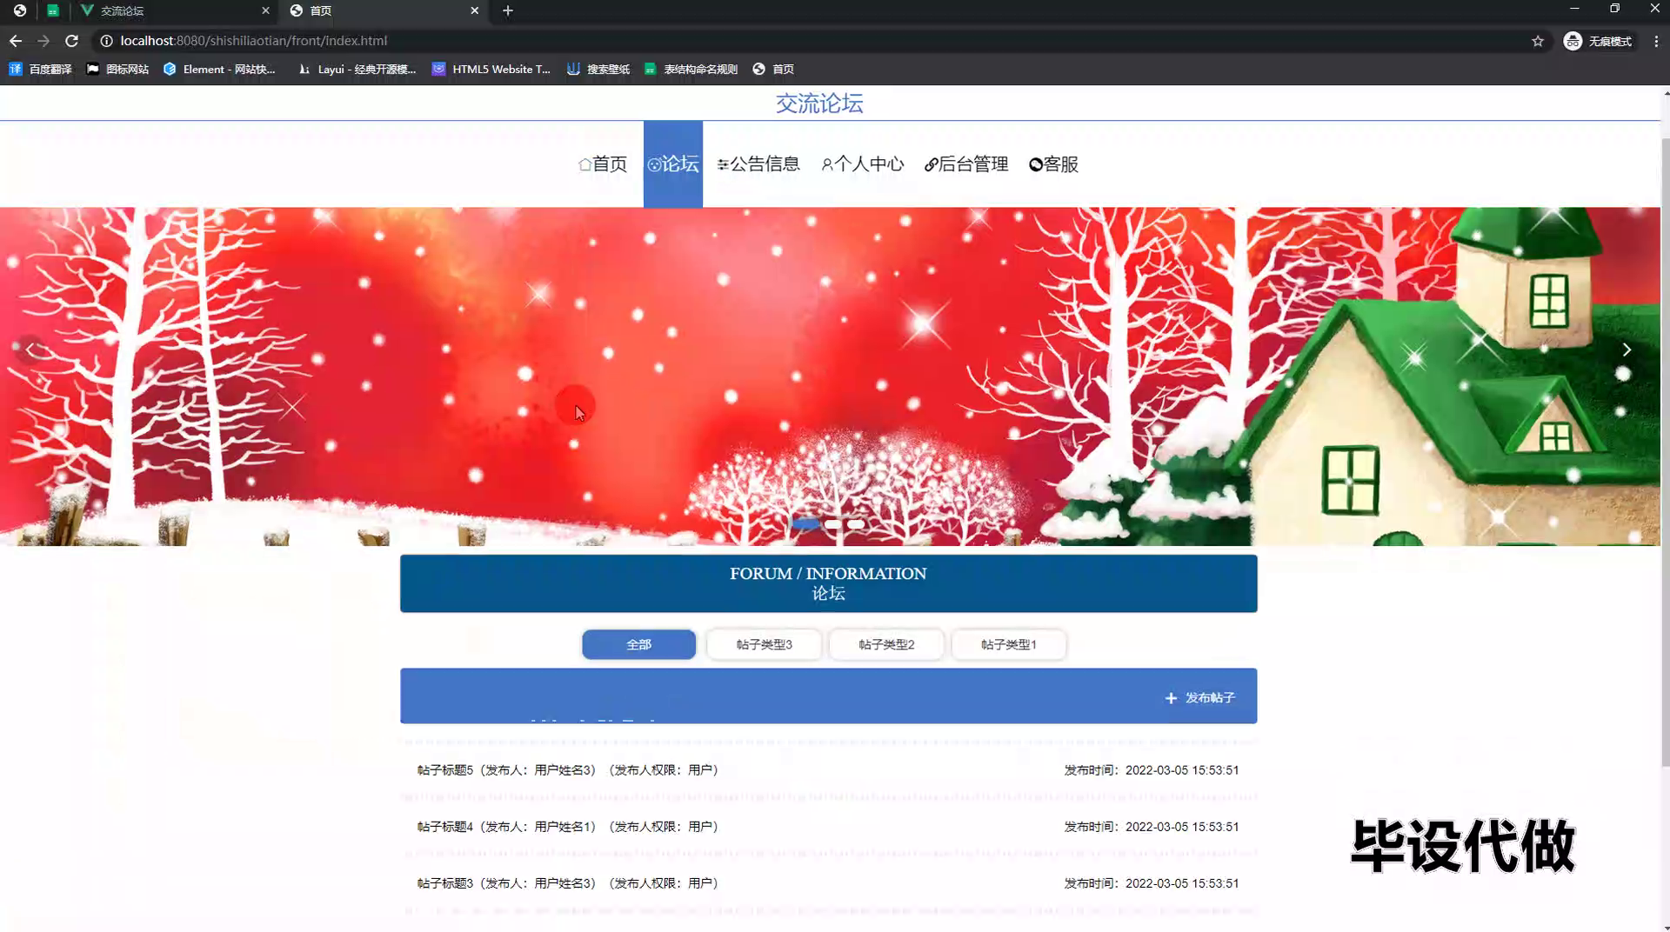Screen dimensions: 1670x932
Task: Open 后台管理 in the navigation
Action: pos(966,164)
